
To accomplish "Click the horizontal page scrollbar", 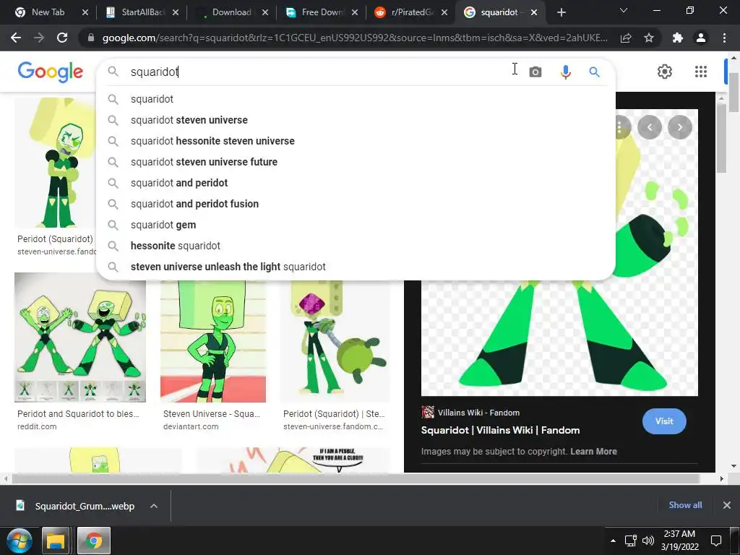I will (356, 478).
